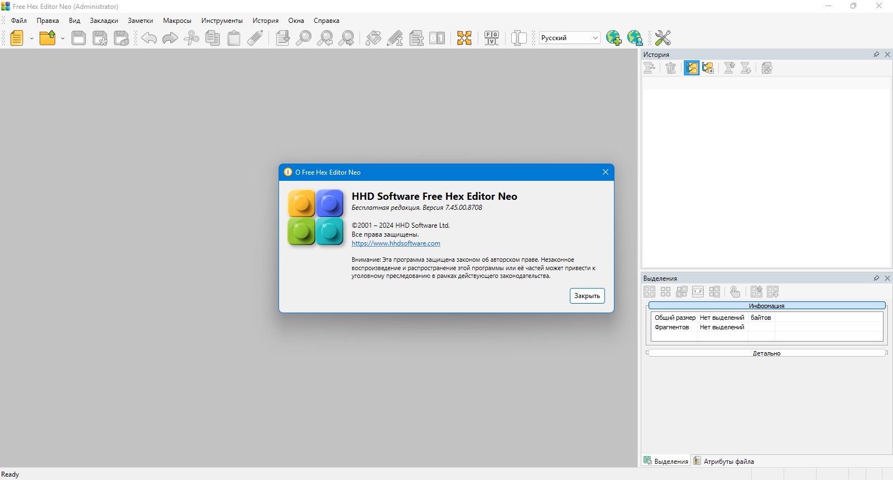The height and width of the screenshot is (480, 893).
Task: Click the full screen arrows icon
Action: click(464, 38)
